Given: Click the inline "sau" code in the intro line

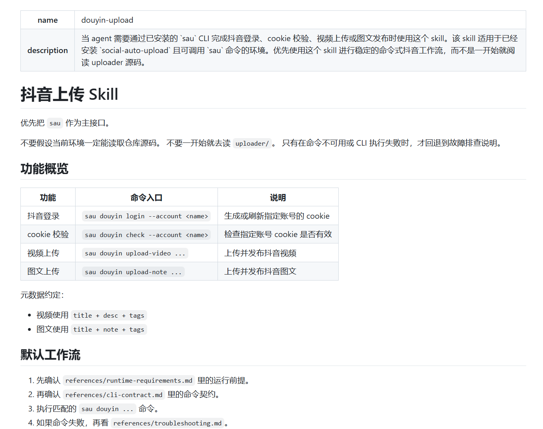Looking at the screenshot, I should (55, 123).
